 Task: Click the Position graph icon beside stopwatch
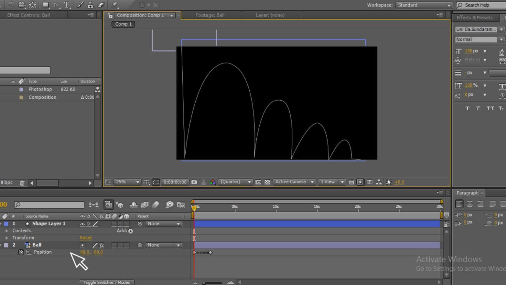click(x=29, y=252)
